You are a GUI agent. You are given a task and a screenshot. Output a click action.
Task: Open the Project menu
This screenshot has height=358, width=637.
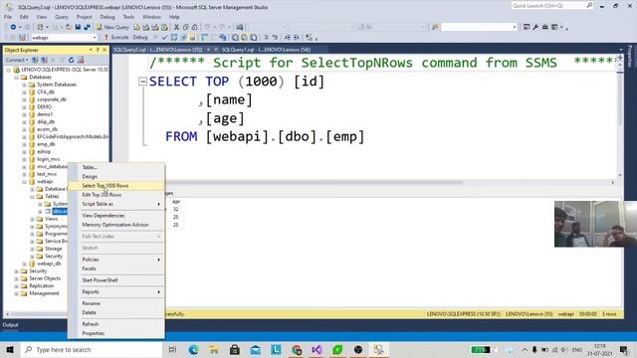pos(84,17)
